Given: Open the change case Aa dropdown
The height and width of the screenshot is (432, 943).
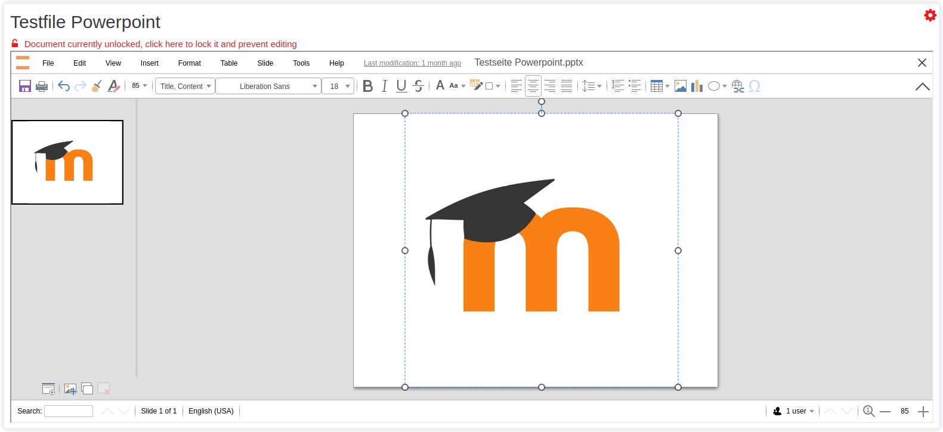Looking at the screenshot, I should (457, 86).
